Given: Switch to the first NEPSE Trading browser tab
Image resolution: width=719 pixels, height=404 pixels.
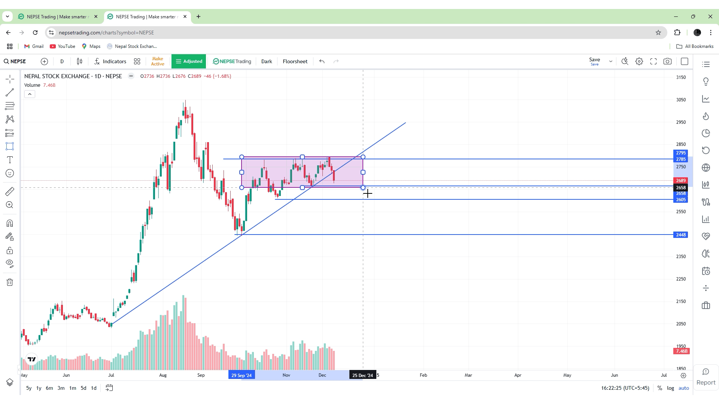Looking at the screenshot, I should coord(57,16).
